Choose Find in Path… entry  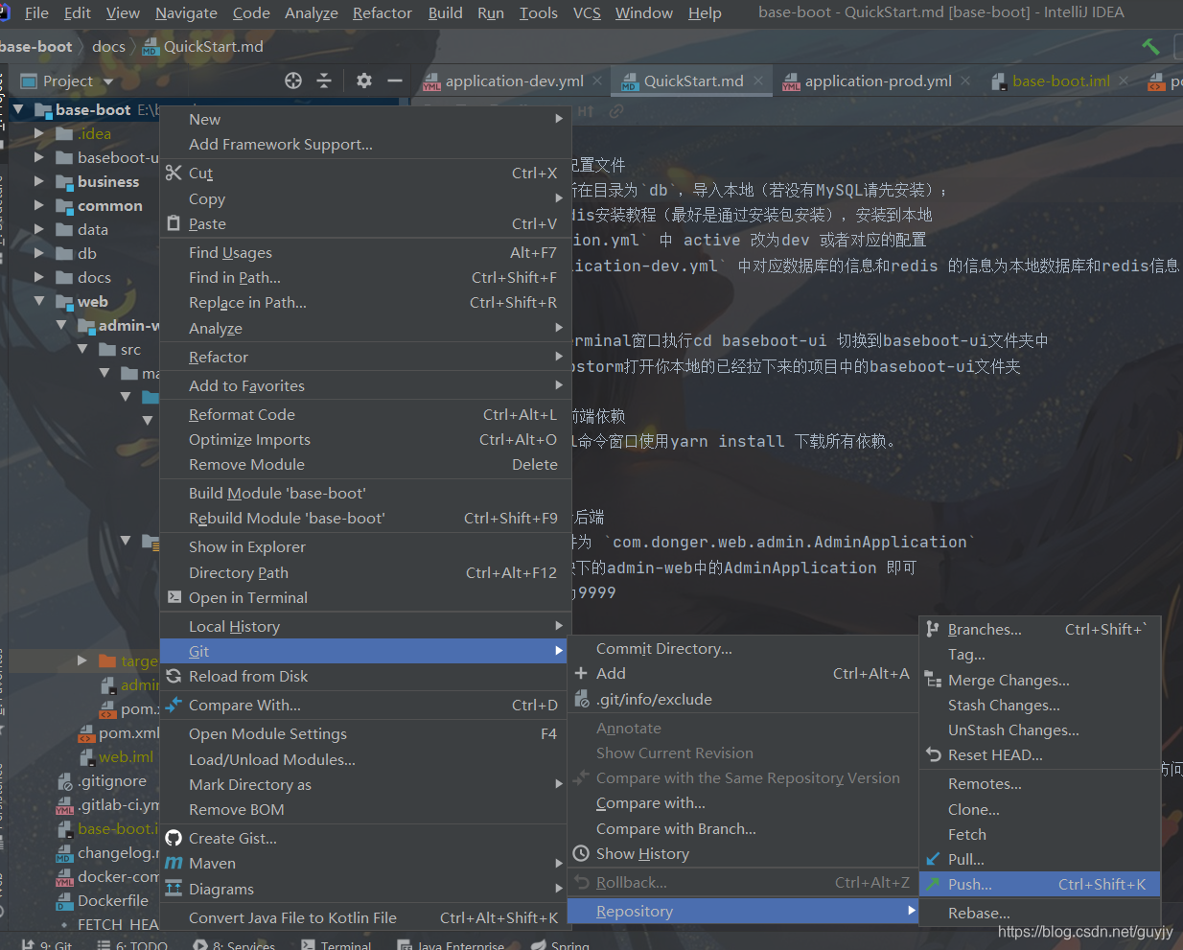tap(365, 277)
